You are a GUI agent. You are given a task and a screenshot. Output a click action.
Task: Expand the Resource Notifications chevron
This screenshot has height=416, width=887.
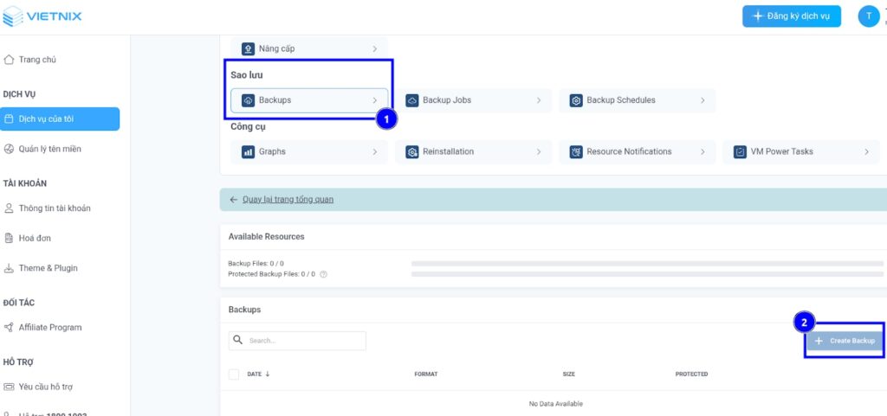point(702,152)
